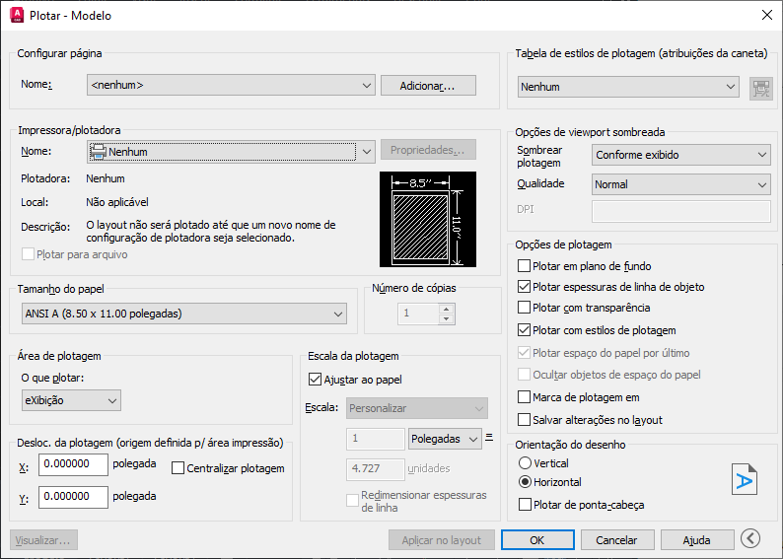Click the 'Não aplicável' local text

pos(117,202)
